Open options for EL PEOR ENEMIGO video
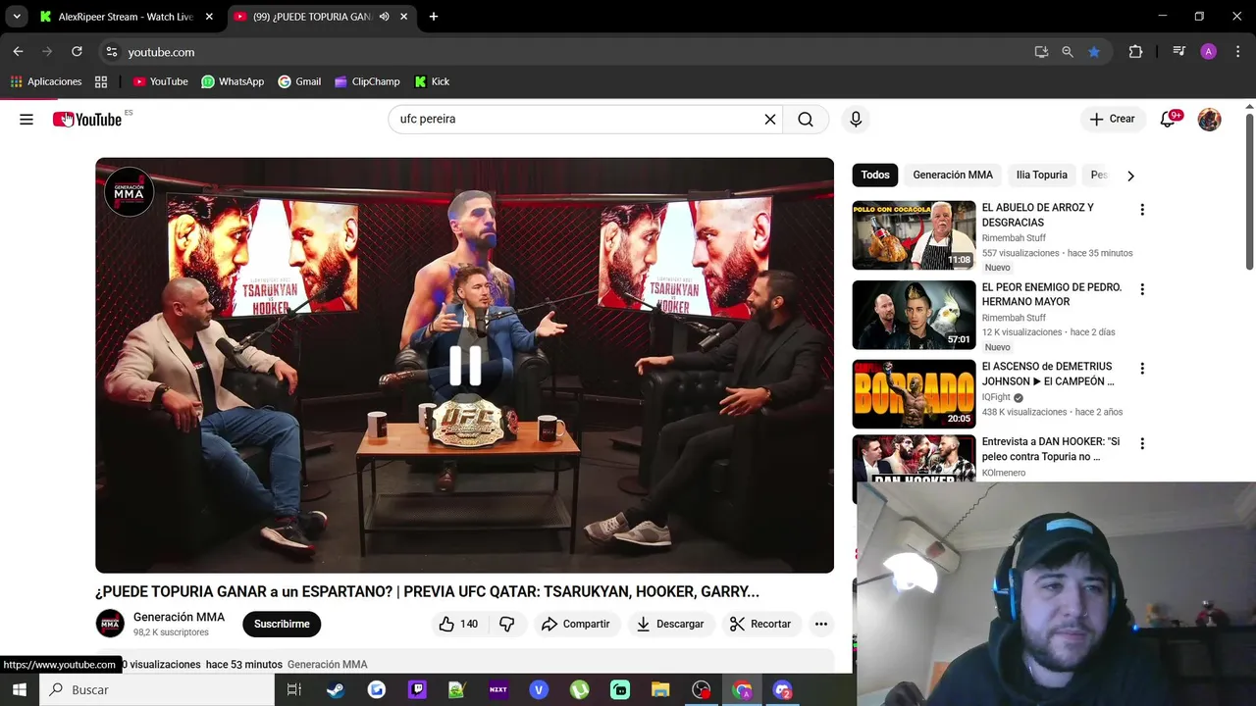1256x706 pixels. (1141, 289)
